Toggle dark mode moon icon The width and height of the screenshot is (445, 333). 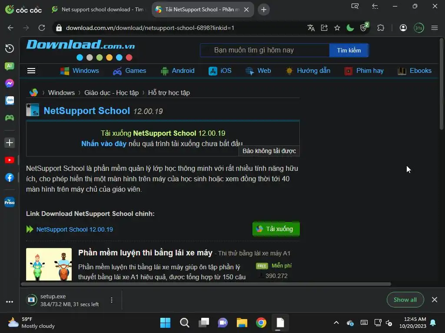coord(350,28)
